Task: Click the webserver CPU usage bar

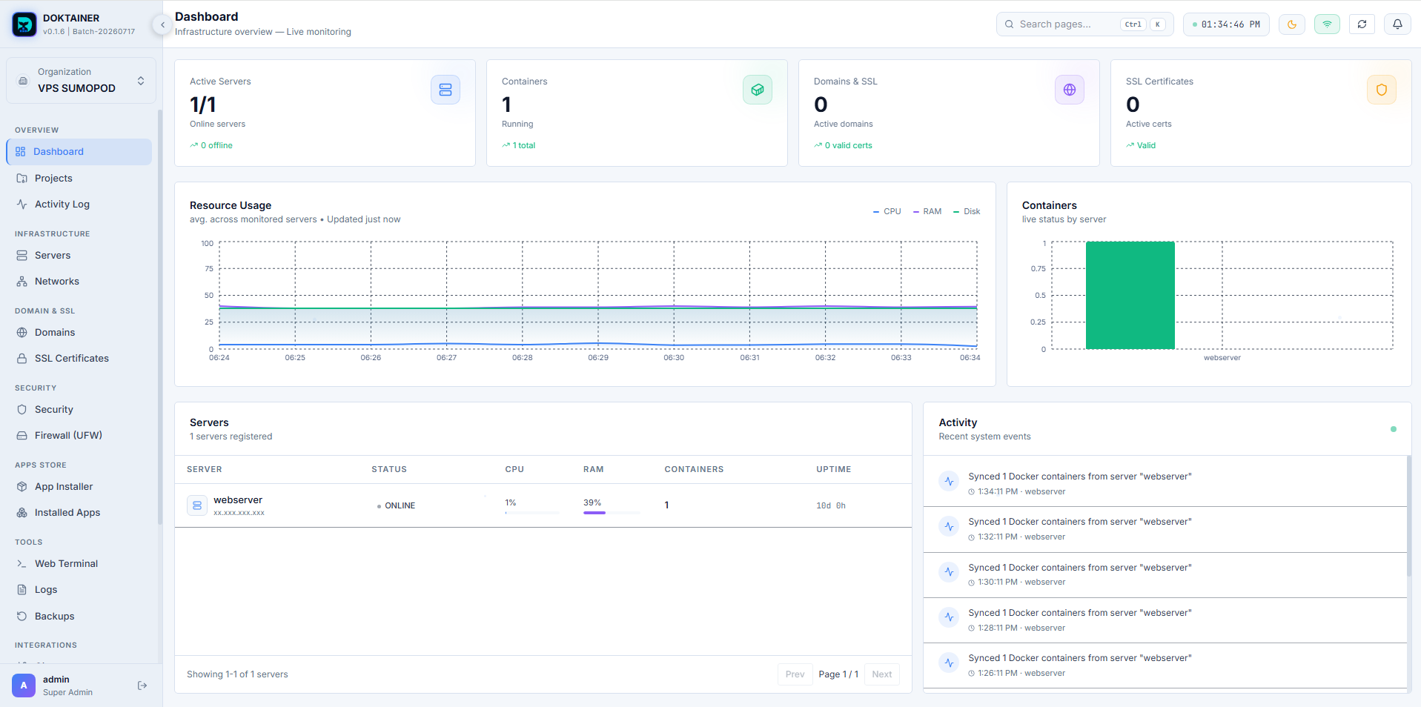Action: coord(532,513)
